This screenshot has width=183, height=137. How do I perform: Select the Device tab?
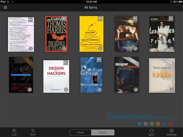pos(102,132)
